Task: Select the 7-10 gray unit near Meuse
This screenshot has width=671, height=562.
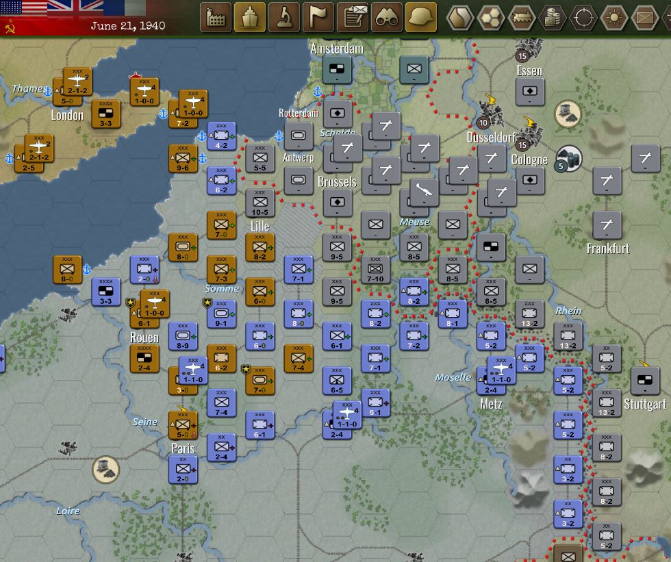Action: click(x=375, y=270)
